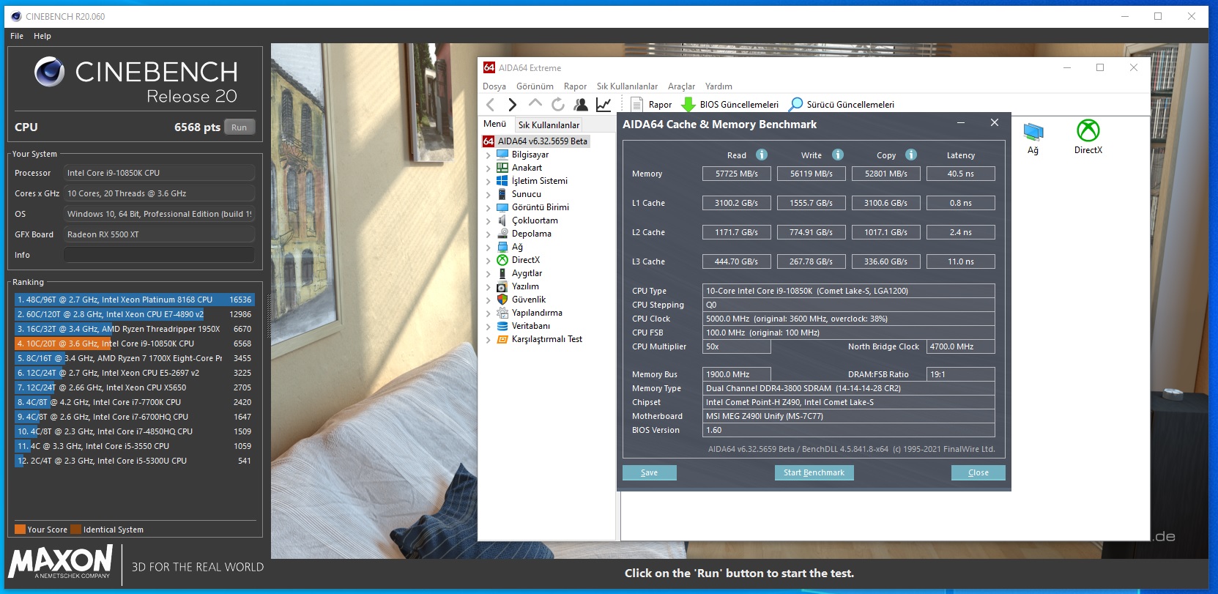This screenshot has width=1218, height=594.
Task: Click BIOS Güncellemeleri in the toolbar
Action: [730, 105]
